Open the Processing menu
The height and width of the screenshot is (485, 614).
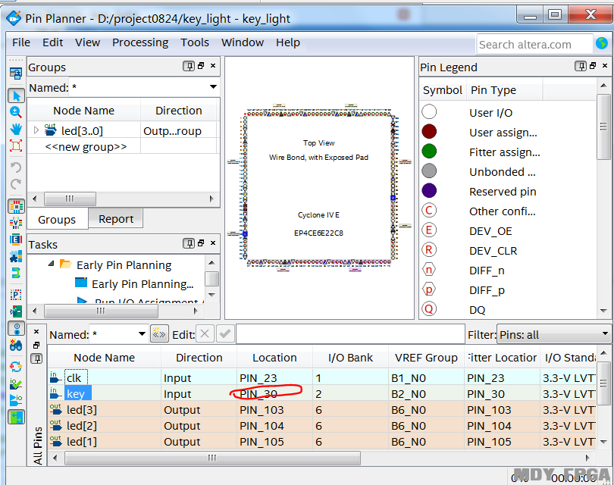140,42
